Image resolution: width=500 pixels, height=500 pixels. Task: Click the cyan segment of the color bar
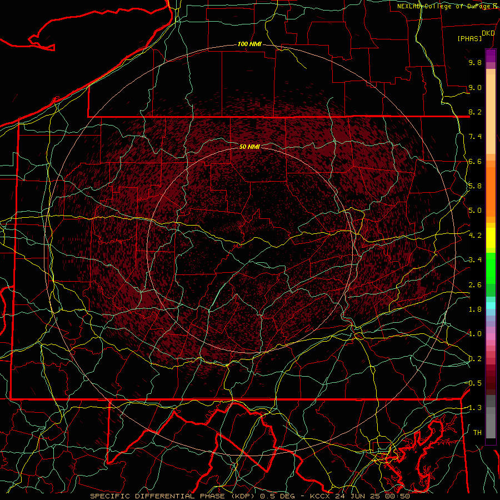(x=491, y=306)
